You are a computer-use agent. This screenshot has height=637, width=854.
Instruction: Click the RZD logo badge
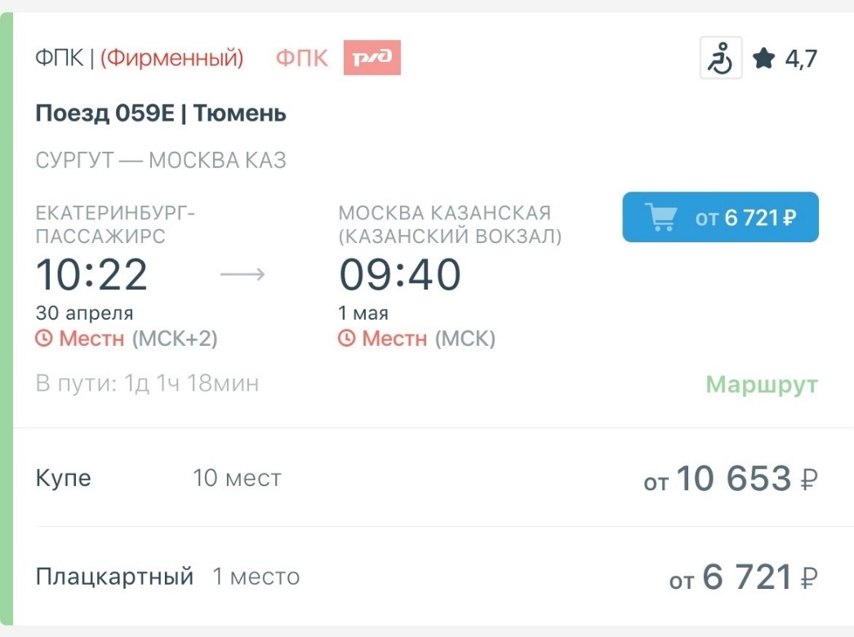pos(372,57)
